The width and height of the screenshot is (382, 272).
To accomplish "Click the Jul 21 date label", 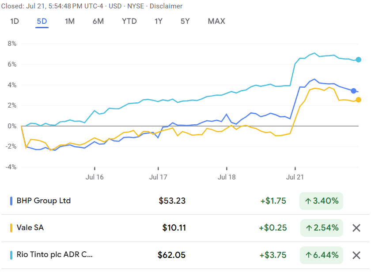I will point(295,177).
